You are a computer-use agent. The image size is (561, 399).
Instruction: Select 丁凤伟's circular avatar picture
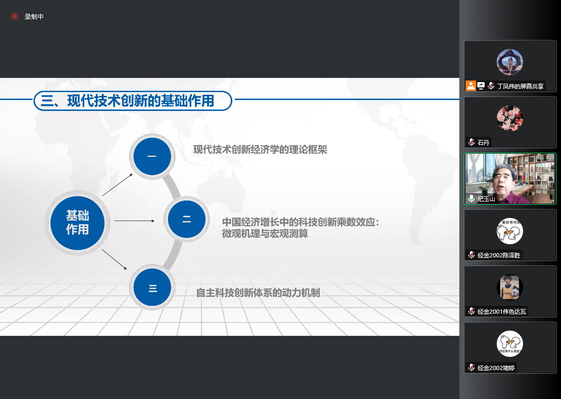(509, 62)
